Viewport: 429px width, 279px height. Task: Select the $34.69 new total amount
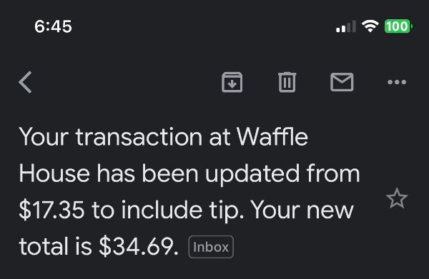coord(138,246)
